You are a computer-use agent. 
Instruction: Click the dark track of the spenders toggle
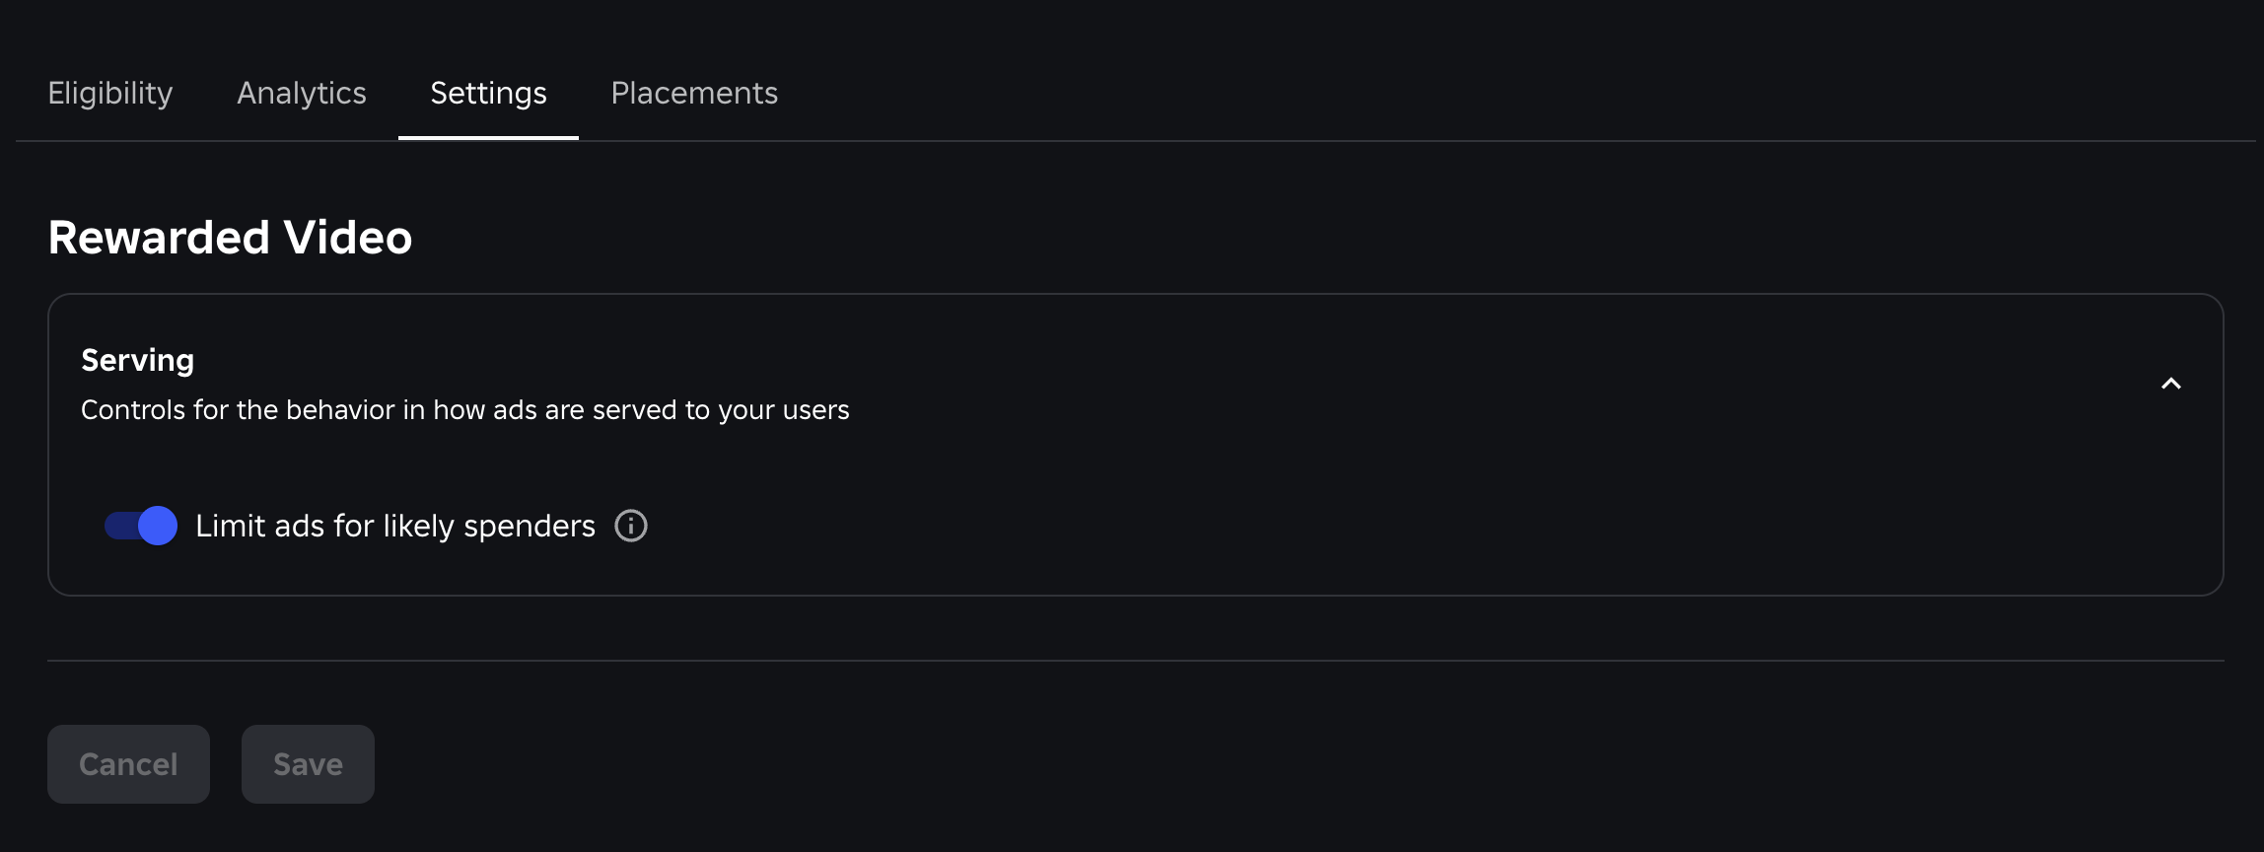tap(119, 526)
